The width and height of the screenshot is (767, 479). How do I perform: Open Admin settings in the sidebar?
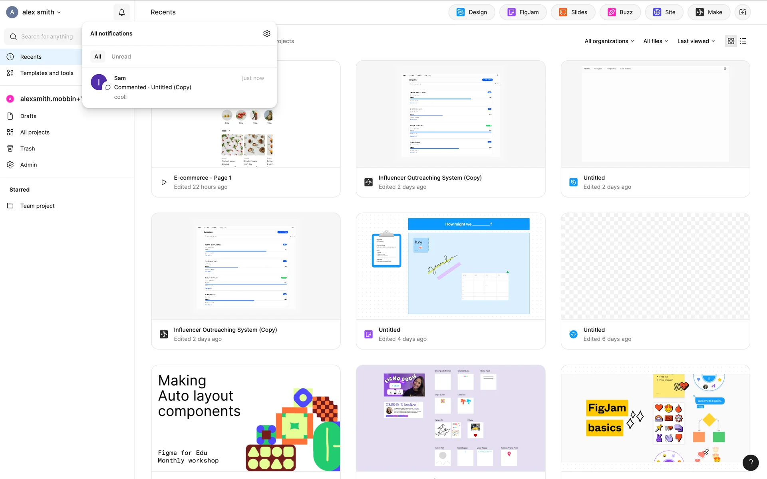[x=28, y=165]
